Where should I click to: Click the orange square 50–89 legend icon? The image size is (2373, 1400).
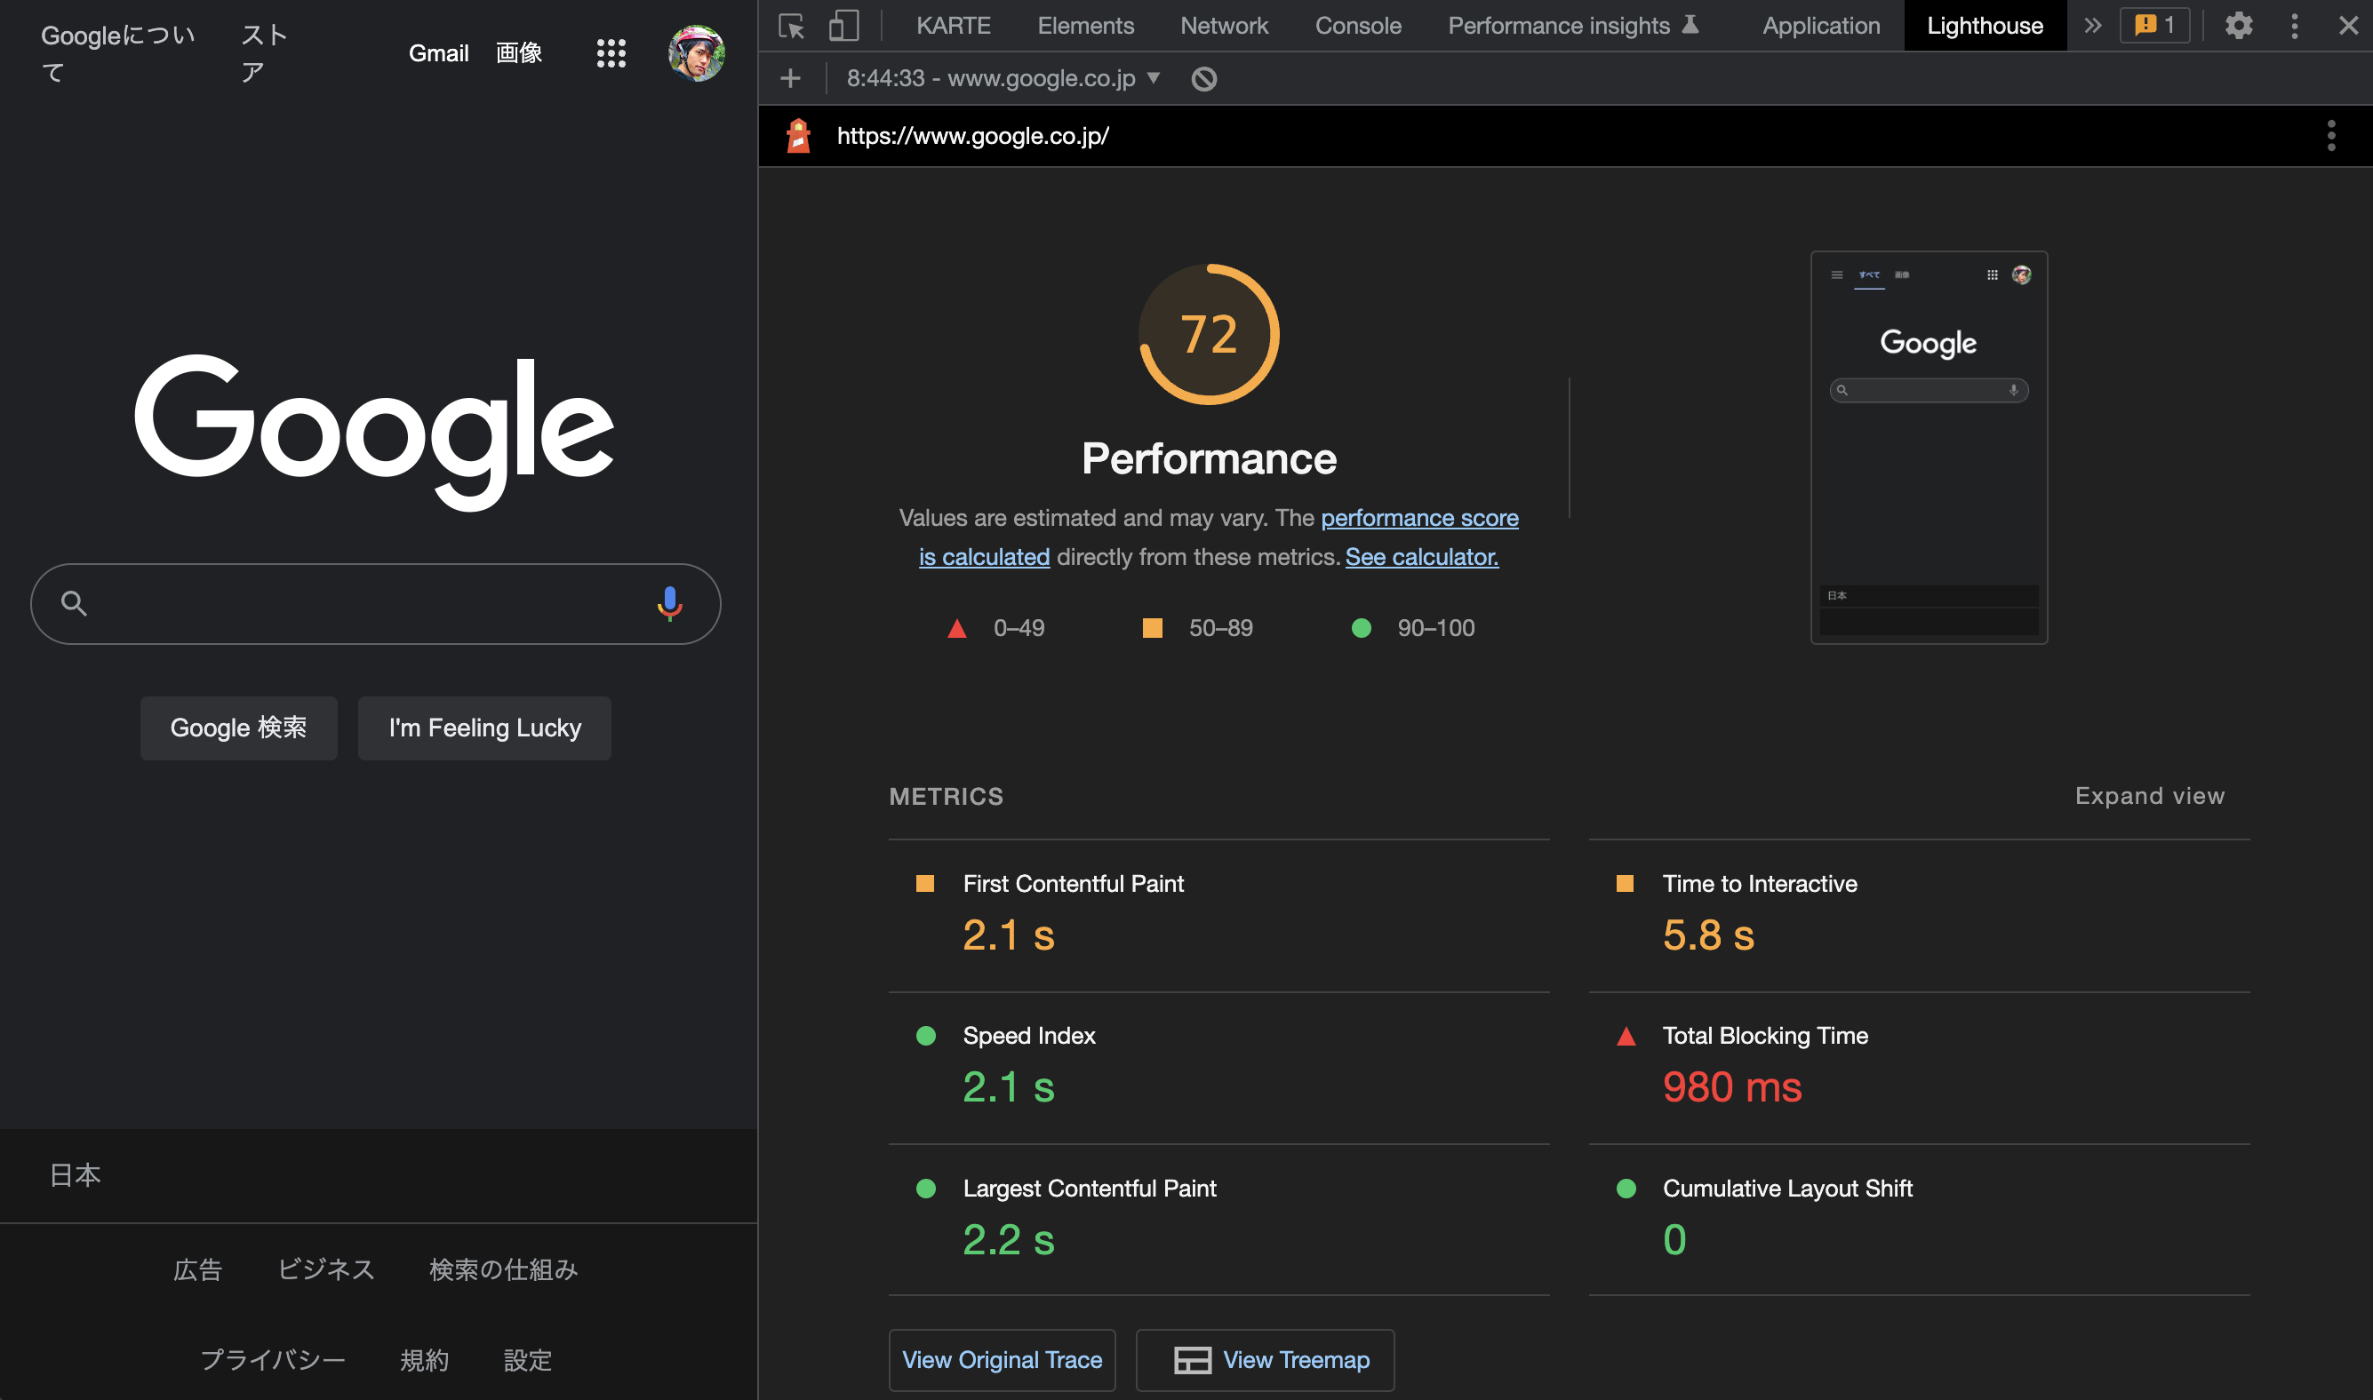(1152, 628)
